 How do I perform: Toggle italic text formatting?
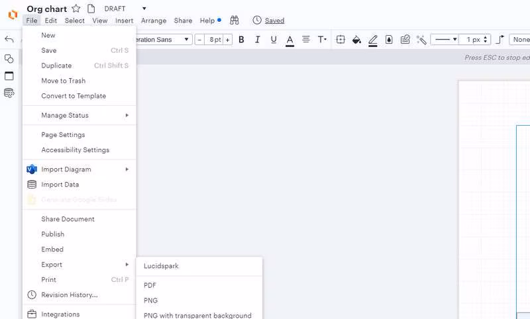coord(257,40)
